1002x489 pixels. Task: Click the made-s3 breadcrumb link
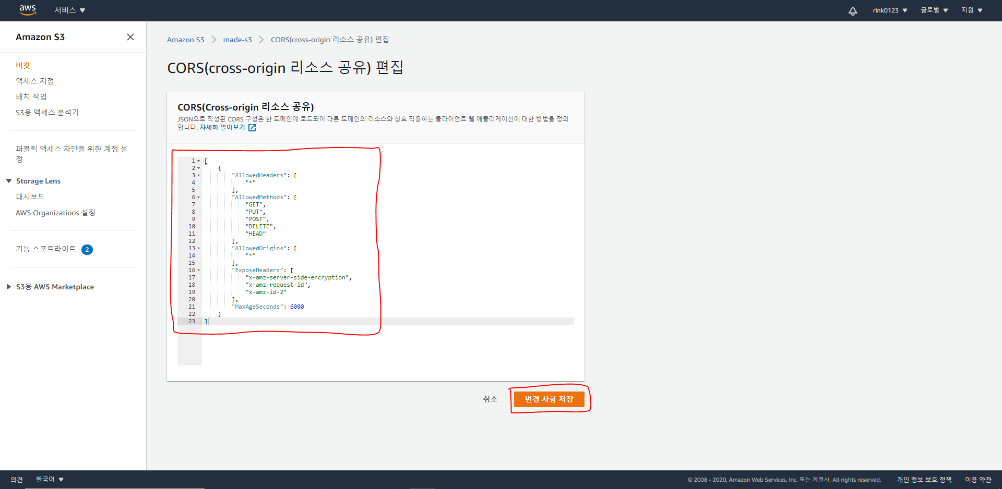coord(237,40)
